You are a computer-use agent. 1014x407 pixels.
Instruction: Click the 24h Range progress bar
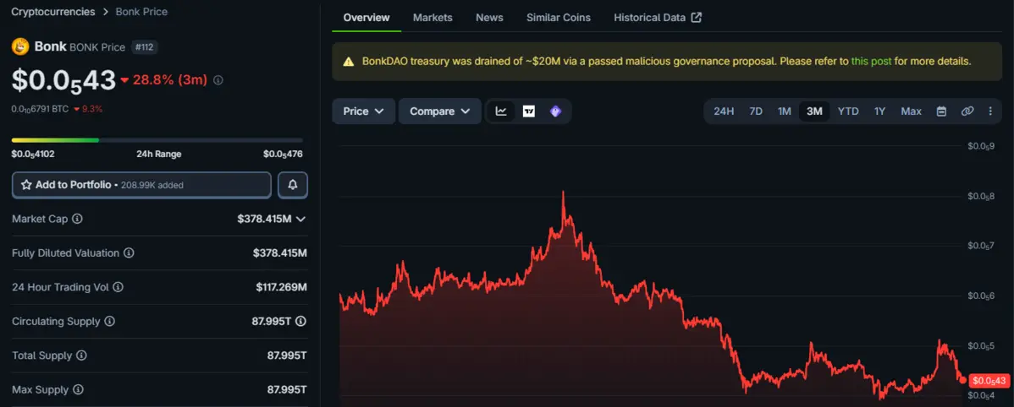157,140
